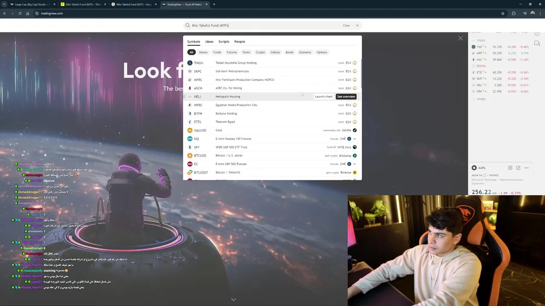Select Beltone Holding BTFH result

pos(272,113)
